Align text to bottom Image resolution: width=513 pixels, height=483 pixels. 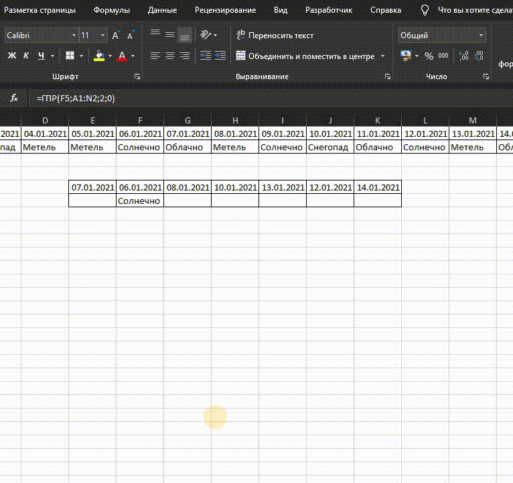tap(185, 35)
